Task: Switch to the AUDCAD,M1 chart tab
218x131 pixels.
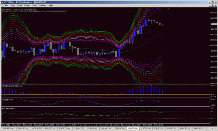Action: point(199,128)
